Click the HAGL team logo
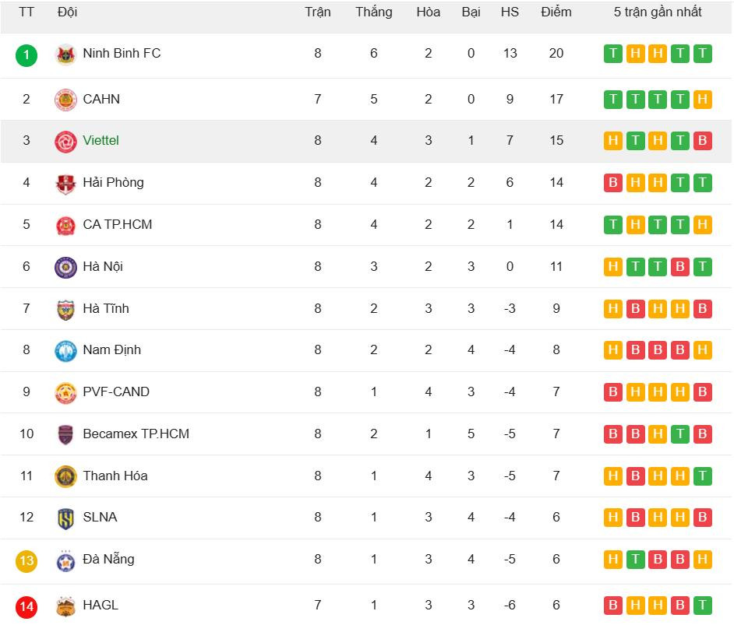Screen dimensions: 734x625 (65, 606)
